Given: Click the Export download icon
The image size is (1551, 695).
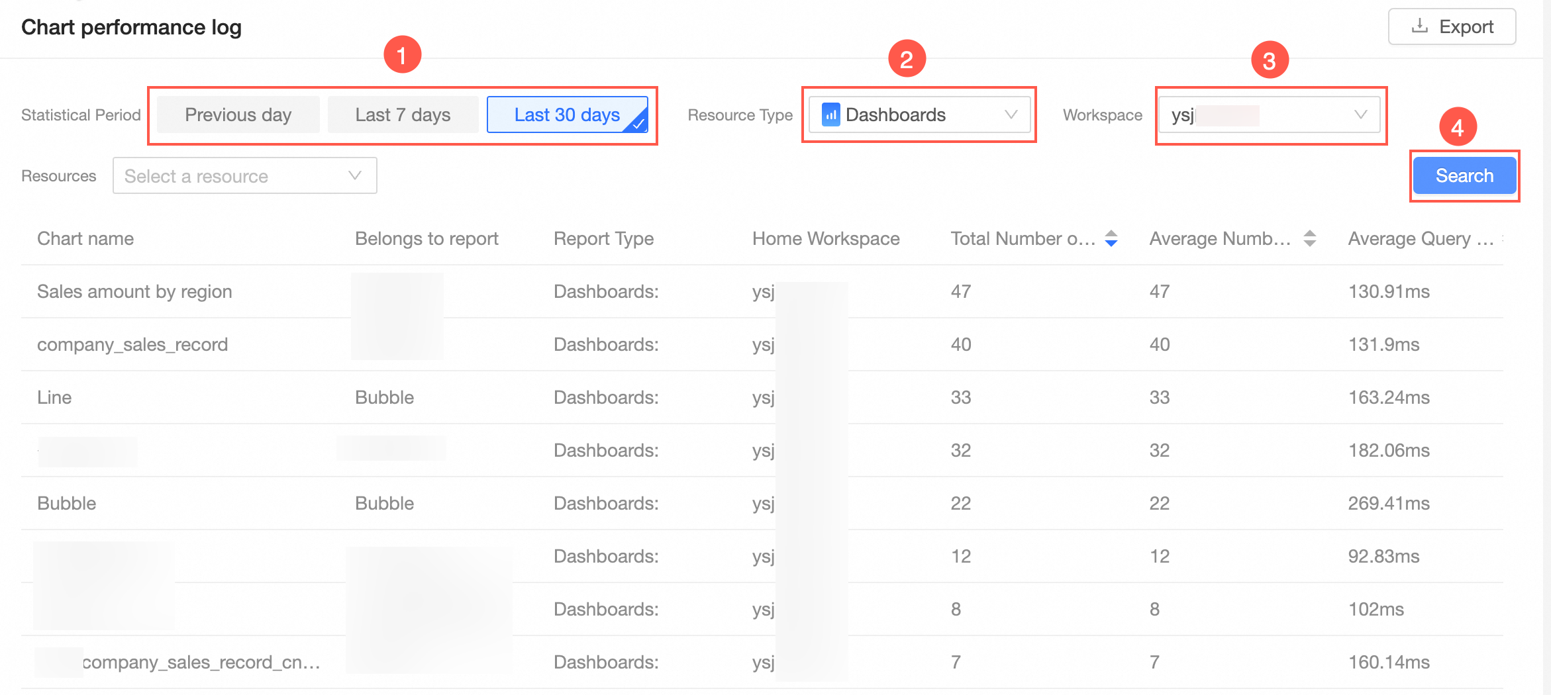Looking at the screenshot, I should point(1419,26).
